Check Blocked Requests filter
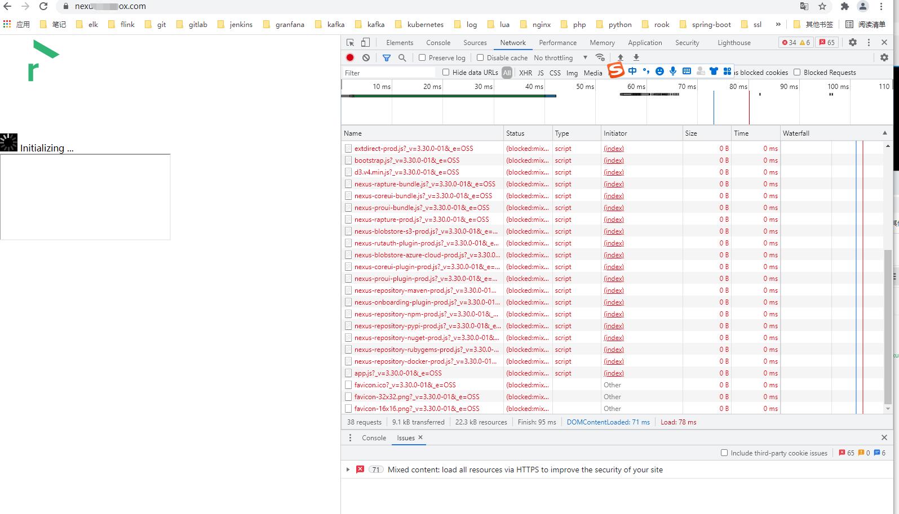 click(x=797, y=72)
